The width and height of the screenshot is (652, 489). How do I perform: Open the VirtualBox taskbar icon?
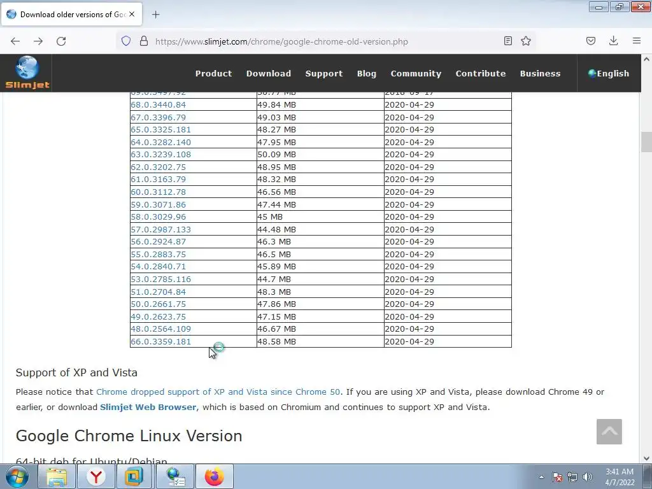coord(134,476)
